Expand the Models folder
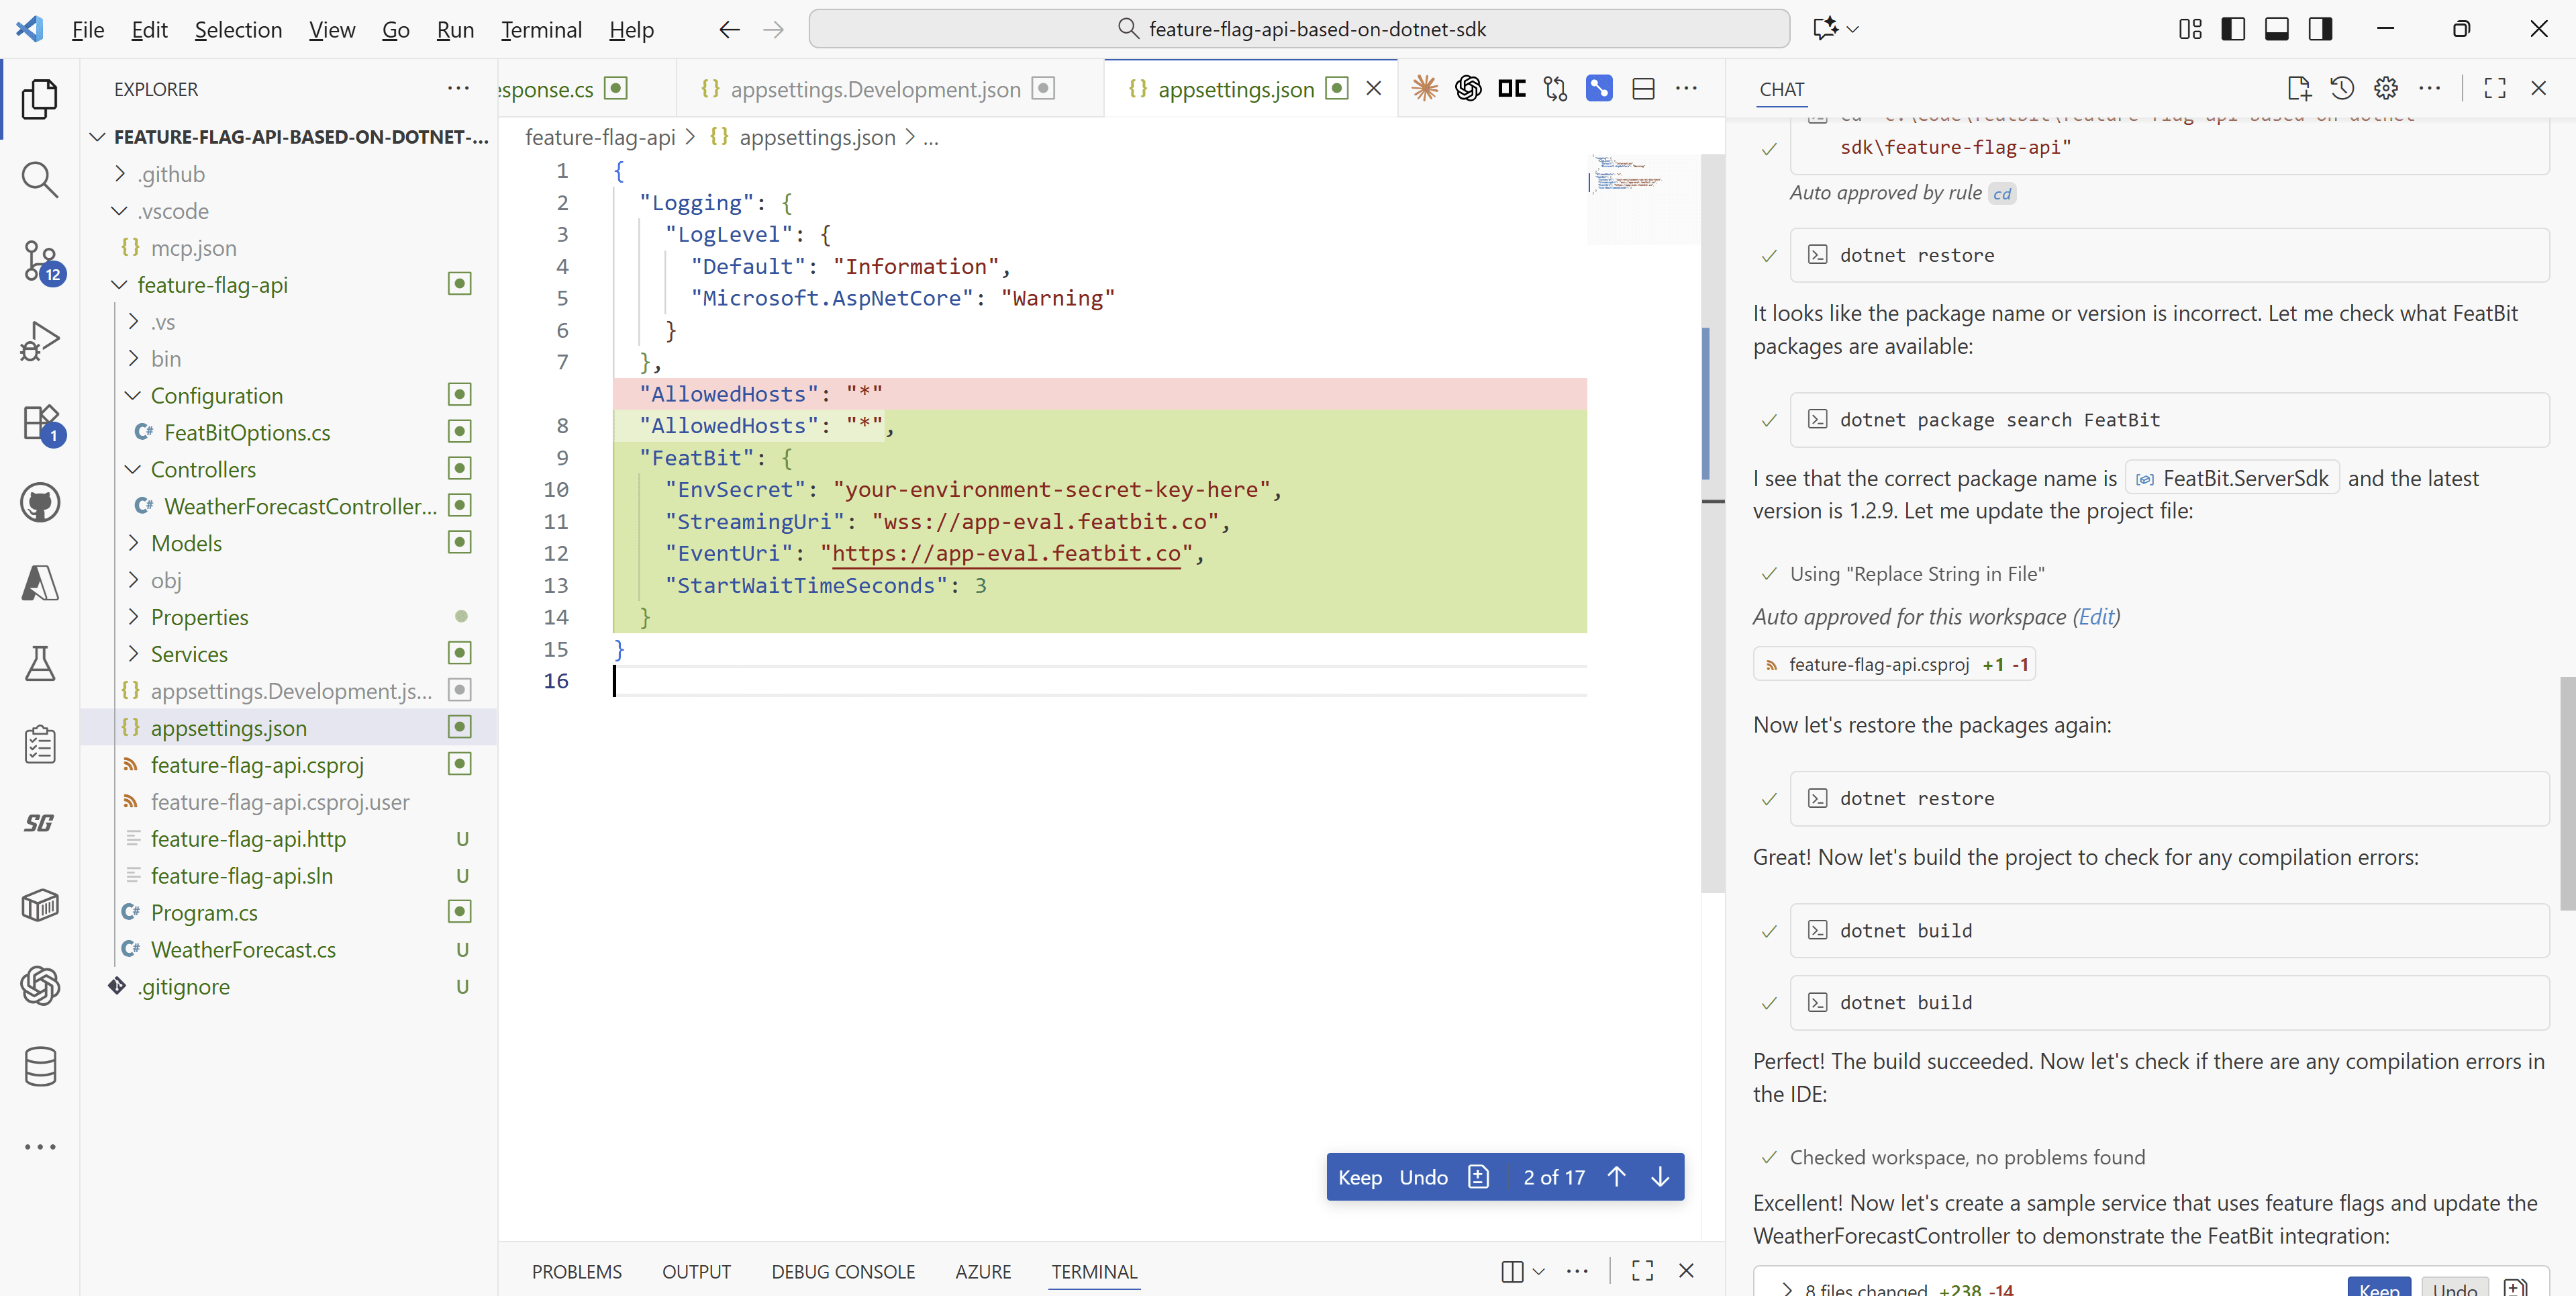 [188, 543]
